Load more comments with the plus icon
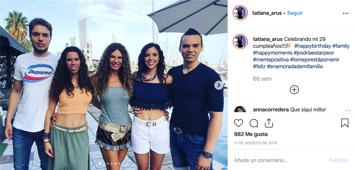Image resolution: width=354 pixels, height=170 pixels. point(294,90)
